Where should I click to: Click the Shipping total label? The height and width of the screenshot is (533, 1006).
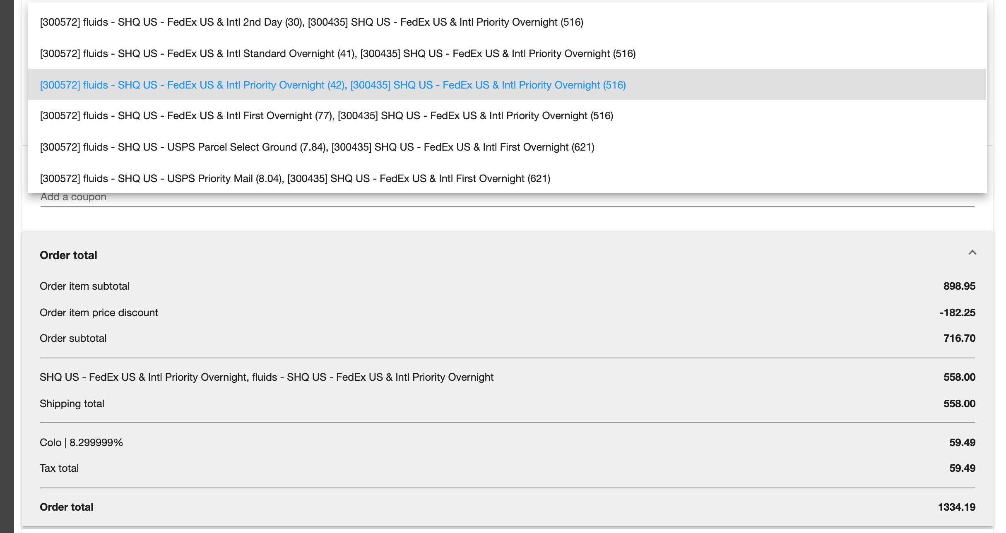click(72, 404)
